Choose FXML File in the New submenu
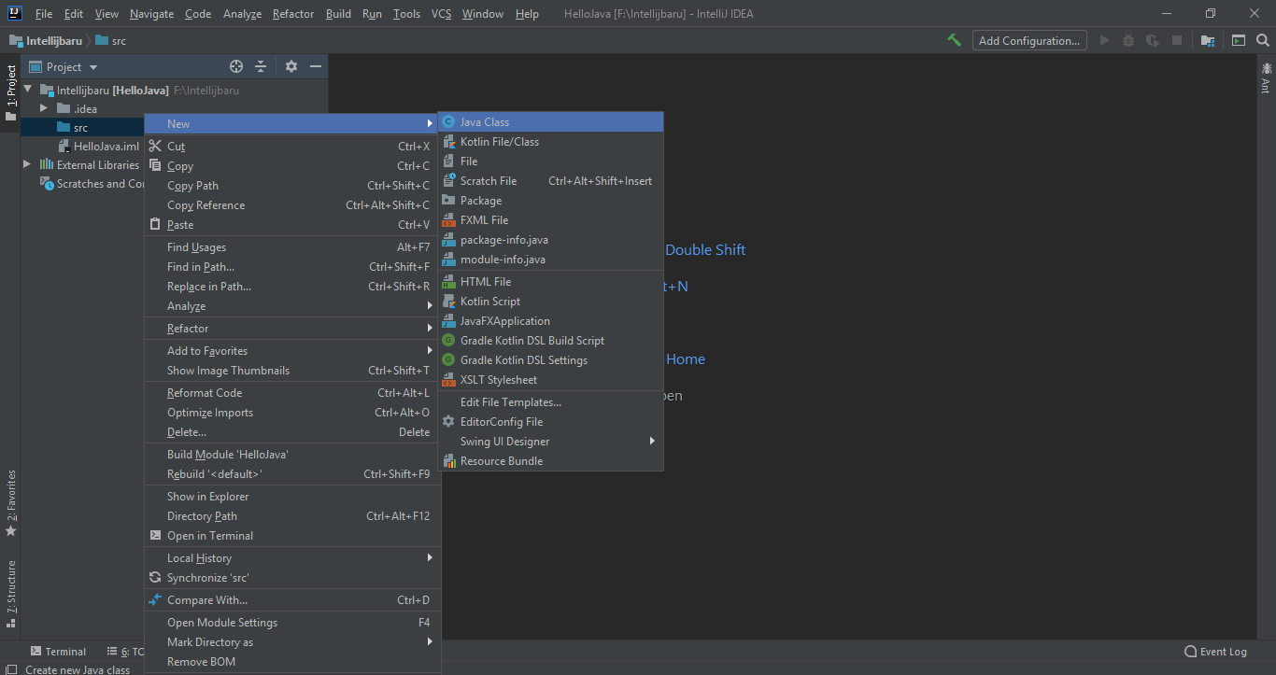This screenshot has height=675, width=1276. click(x=551, y=220)
